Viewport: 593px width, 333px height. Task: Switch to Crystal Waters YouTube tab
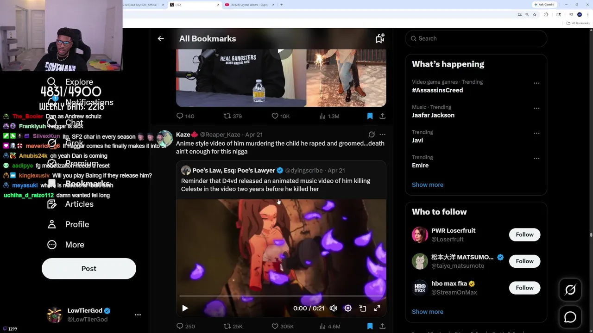tap(249, 5)
